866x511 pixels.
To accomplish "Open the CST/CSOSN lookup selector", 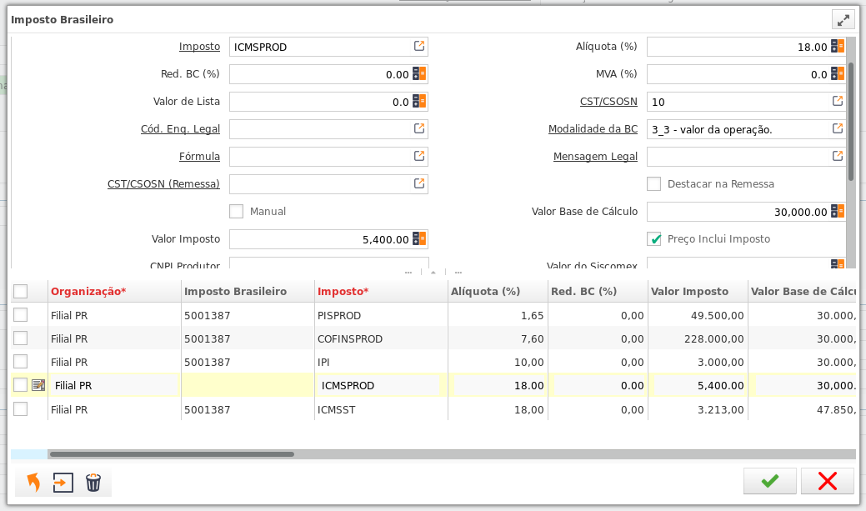I will [837, 102].
